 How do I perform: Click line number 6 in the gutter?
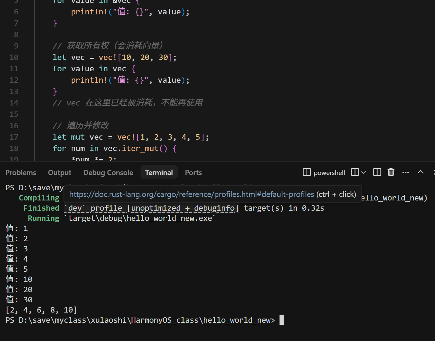pos(16,12)
